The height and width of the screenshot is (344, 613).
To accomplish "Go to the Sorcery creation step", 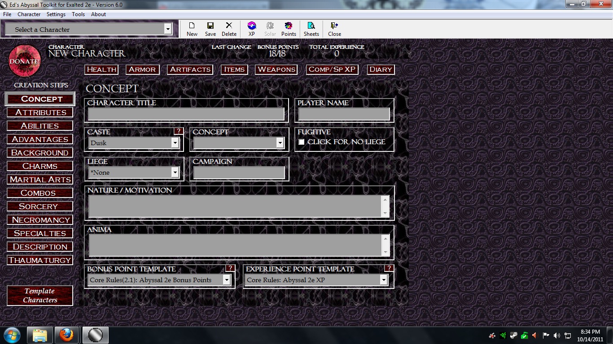I will (40, 206).
